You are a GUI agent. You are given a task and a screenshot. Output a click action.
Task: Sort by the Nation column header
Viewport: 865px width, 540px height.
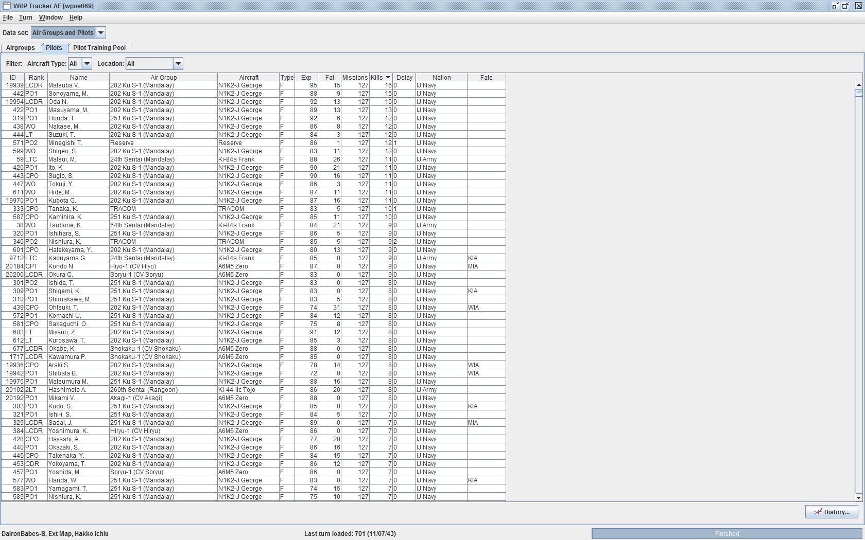[x=441, y=78]
